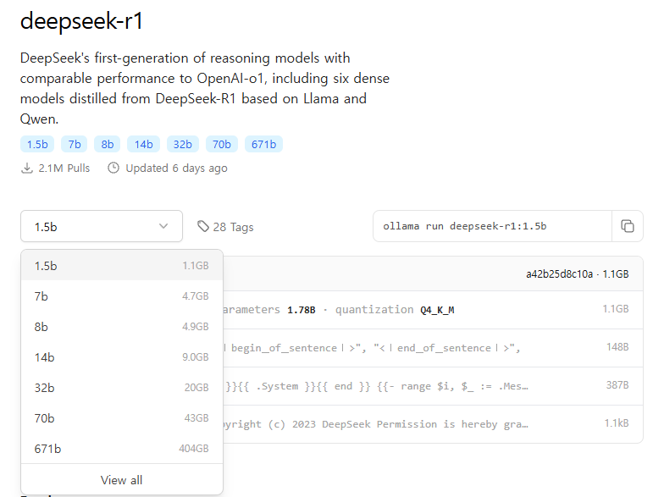Open the model row showing quantization Q4_K_M
Viewport: 653px width, 497px height.
433,310
